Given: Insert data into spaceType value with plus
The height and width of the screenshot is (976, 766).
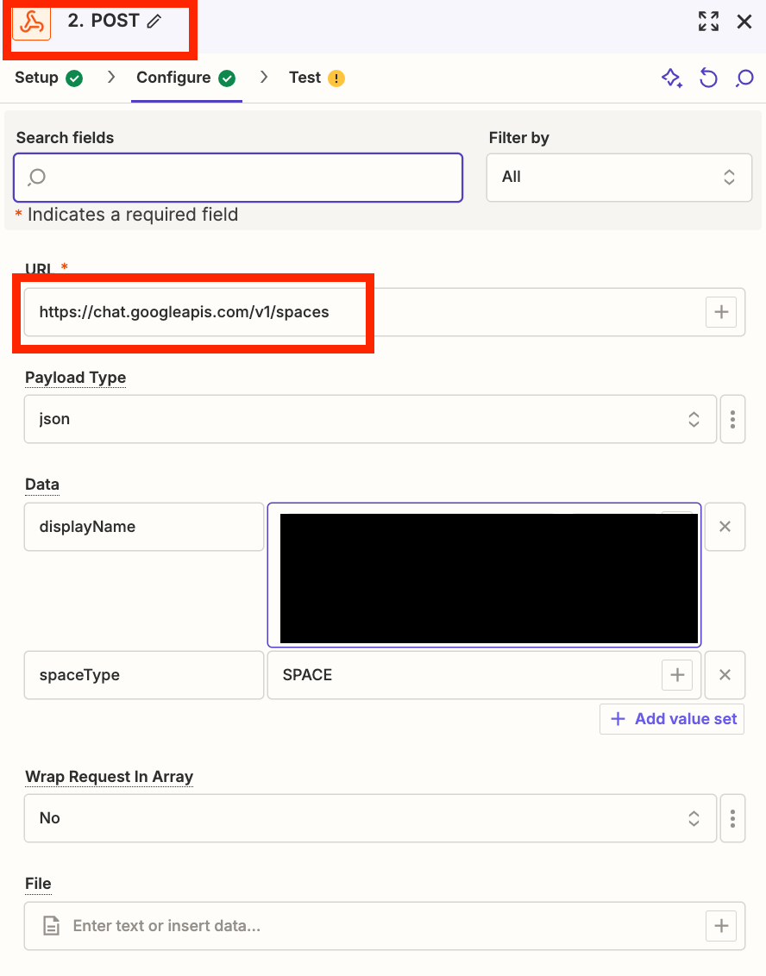Looking at the screenshot, I should [x=677, y=675].
